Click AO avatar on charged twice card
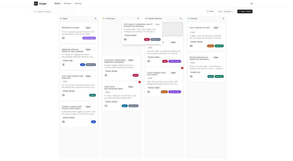 point(149,92)
